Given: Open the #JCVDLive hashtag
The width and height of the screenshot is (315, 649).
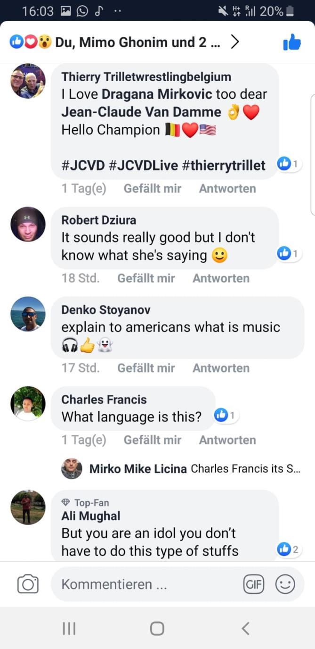Looking at the screenshot, I should pyautogui.click(x=143, y=165).
